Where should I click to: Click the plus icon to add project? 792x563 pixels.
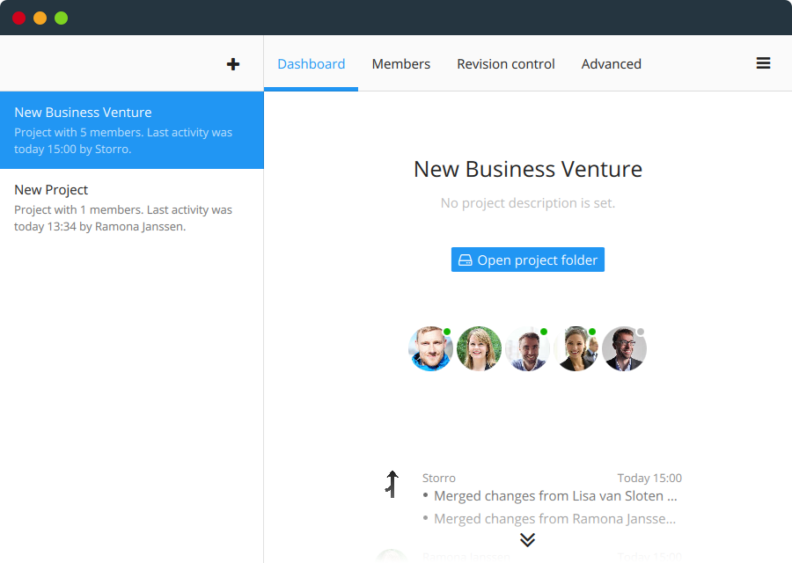(233, 64)
